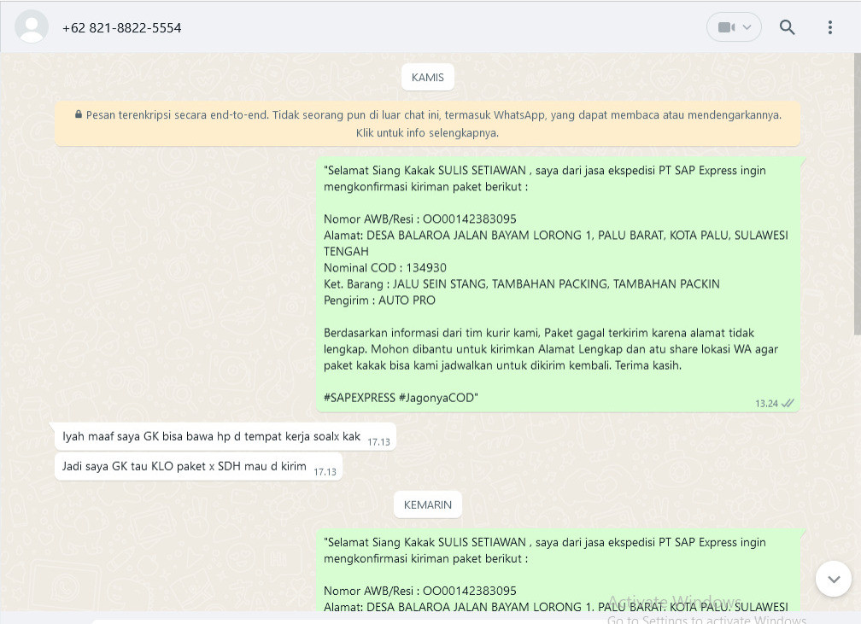This screenshot has width=861, height=624.
Task: Select message 'Jadi saya GK tau KLO paket'
Action: coord(198,466)
